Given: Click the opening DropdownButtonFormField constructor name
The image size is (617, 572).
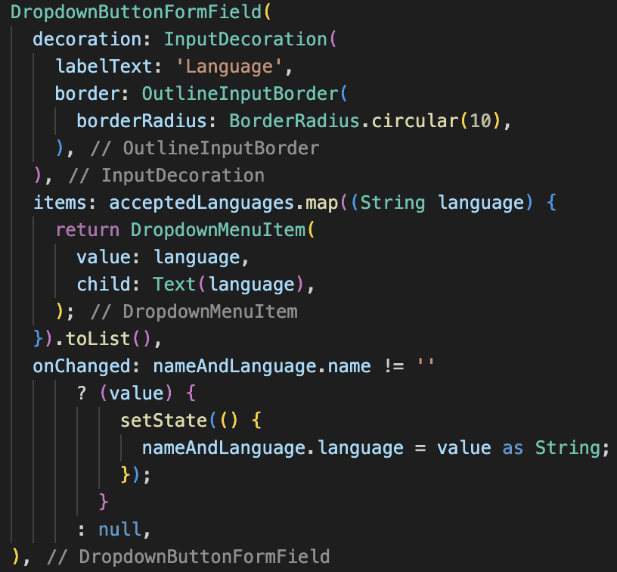Looking at the screenshot, I should pos(136,12).
